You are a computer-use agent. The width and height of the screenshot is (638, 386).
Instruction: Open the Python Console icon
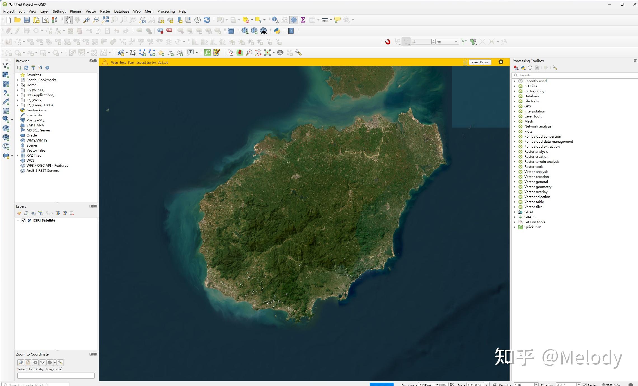[x=277, y=31]
